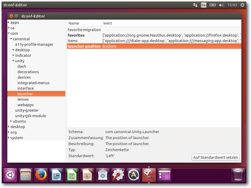251x188 pixels.
Task: Open LibreOffice Writer in the dock
Action: [56, 175]
